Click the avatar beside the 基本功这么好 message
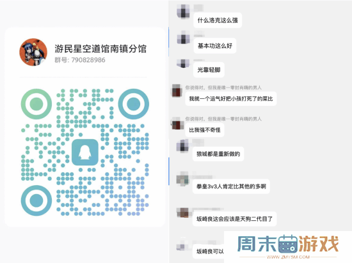The width and height of the screenshot is (352, 263). coord(184,38)
